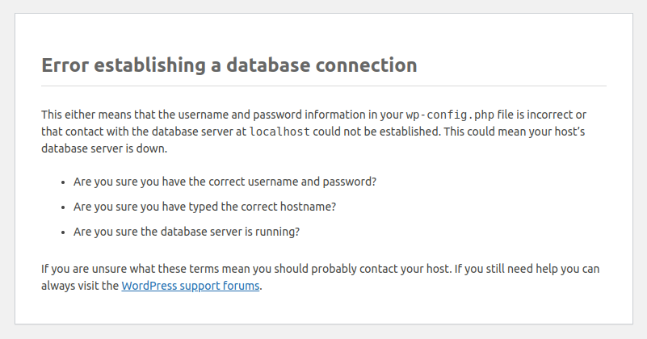Screen dimensions: 647x339
Task: Click the localhost monospace text
Action: (x=281, y=131)
